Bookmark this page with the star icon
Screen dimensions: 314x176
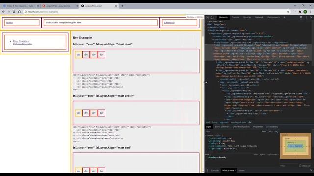pos(288,12)
